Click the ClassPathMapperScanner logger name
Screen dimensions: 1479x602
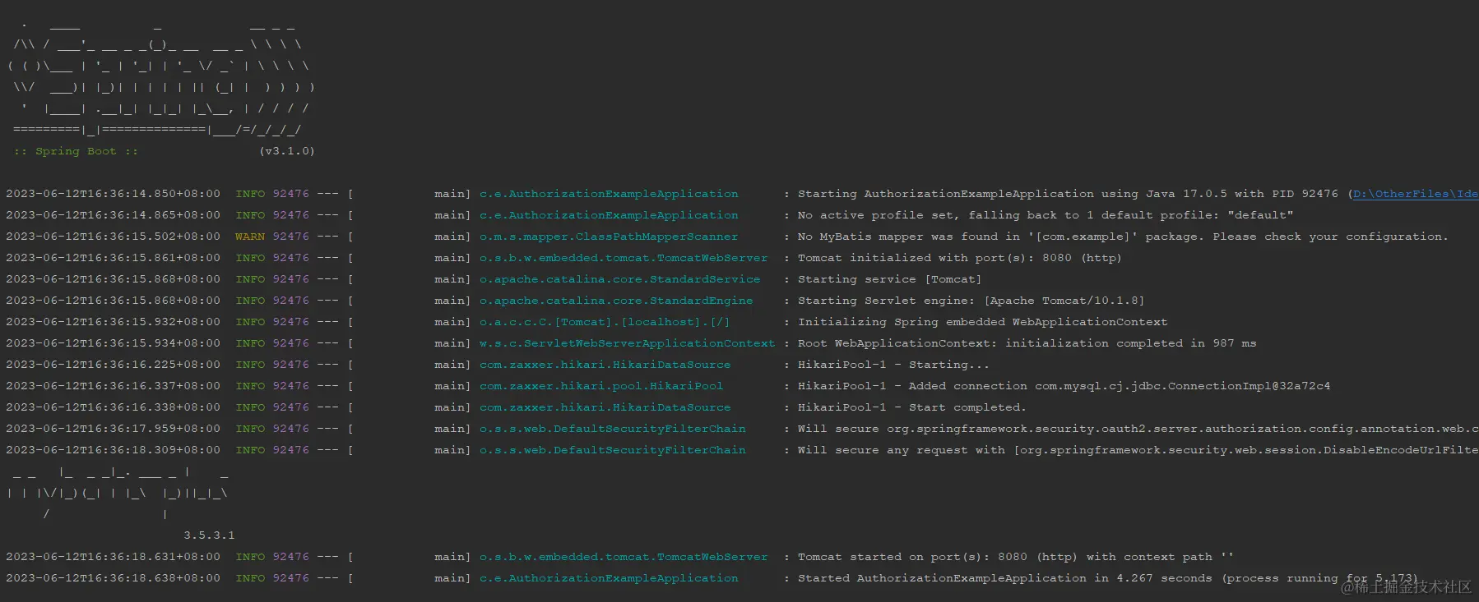coord(609,237)
